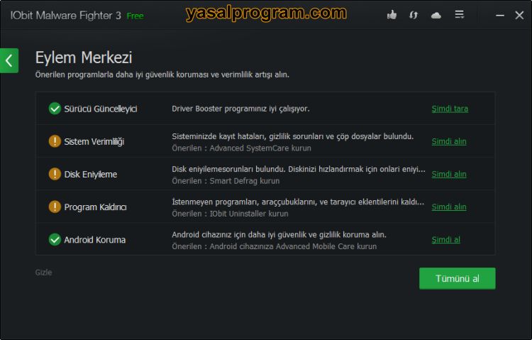Click 'Şimdi al' for Android Koruma
This screenshot has height=340, width=532.
point(445,239)
